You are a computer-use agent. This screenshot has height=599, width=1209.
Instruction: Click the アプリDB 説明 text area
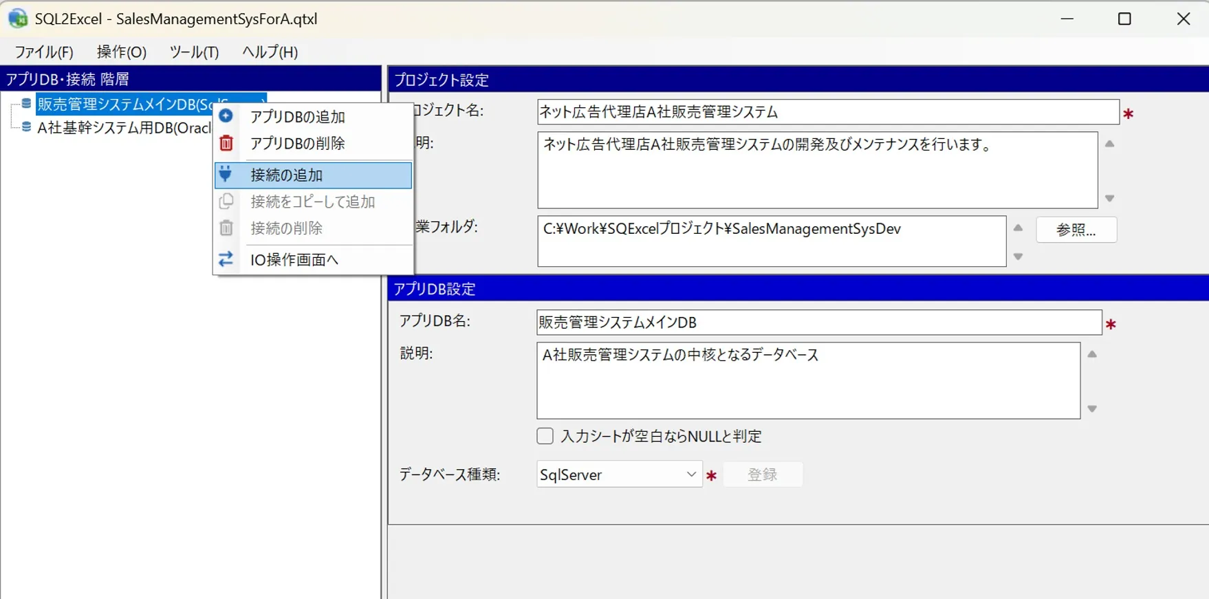808,380
